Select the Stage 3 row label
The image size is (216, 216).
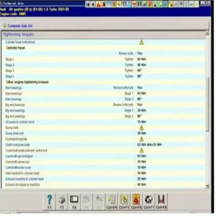[x=10, y=71]
